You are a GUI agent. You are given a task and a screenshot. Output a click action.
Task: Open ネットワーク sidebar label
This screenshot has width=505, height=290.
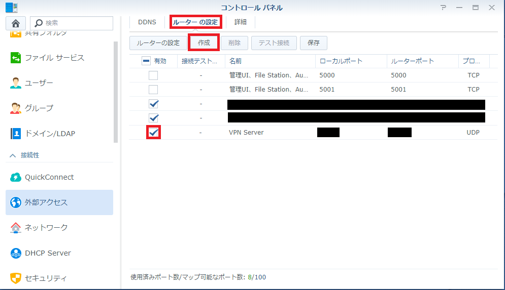point(46,228)
